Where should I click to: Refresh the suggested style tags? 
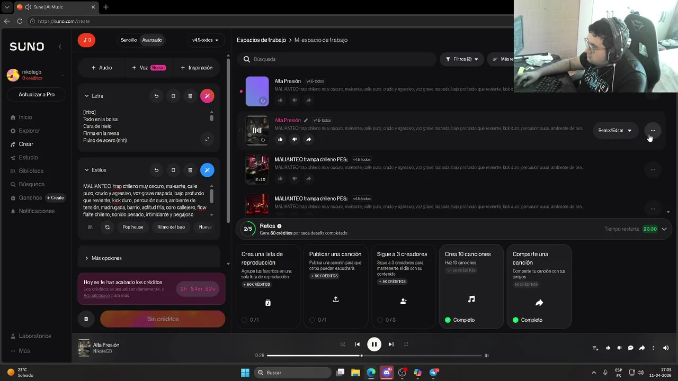pos(107,227)
